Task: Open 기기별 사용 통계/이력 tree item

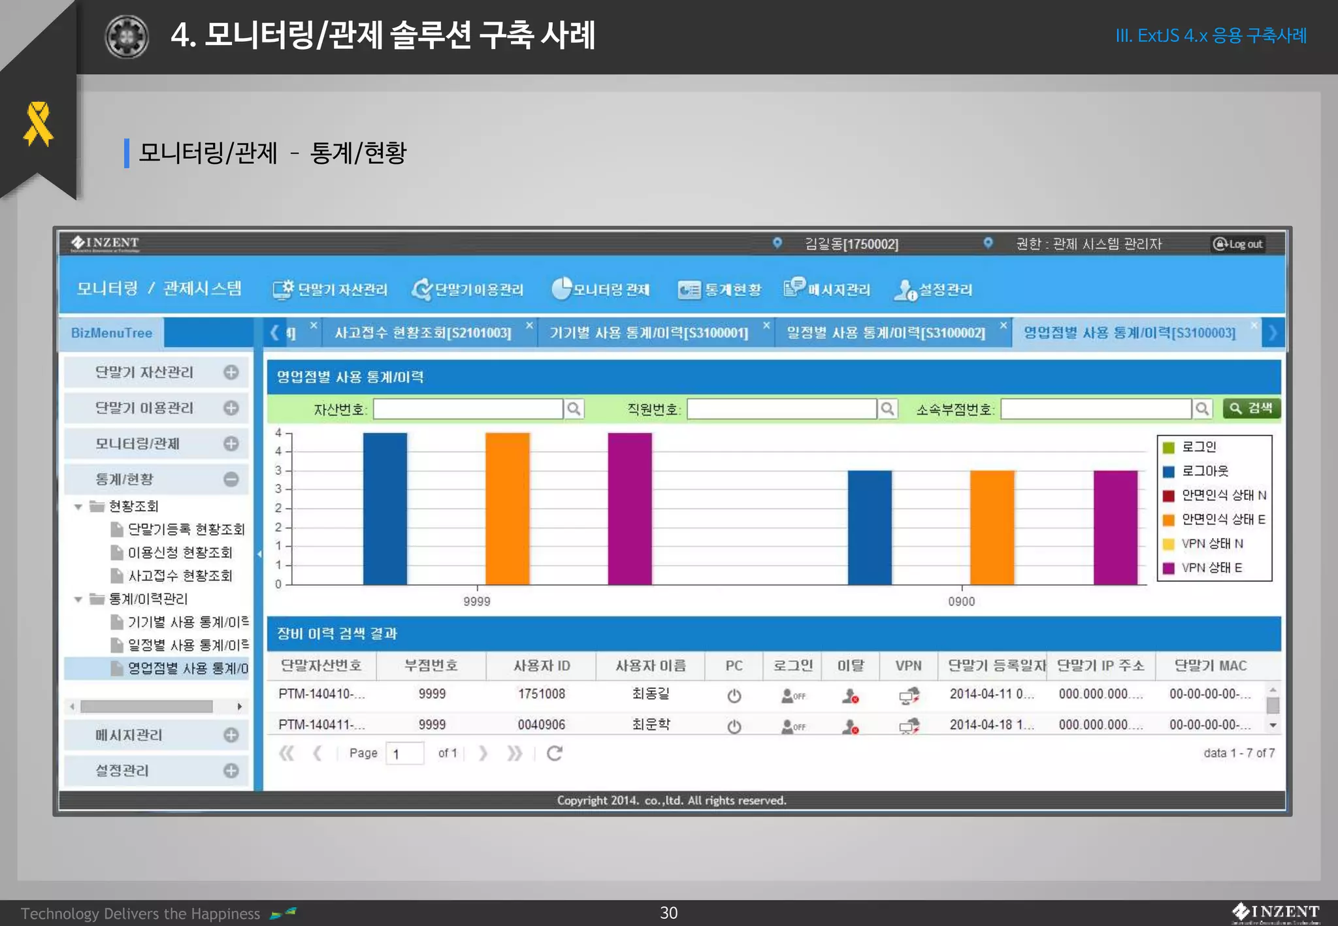Action: (188, 622)
